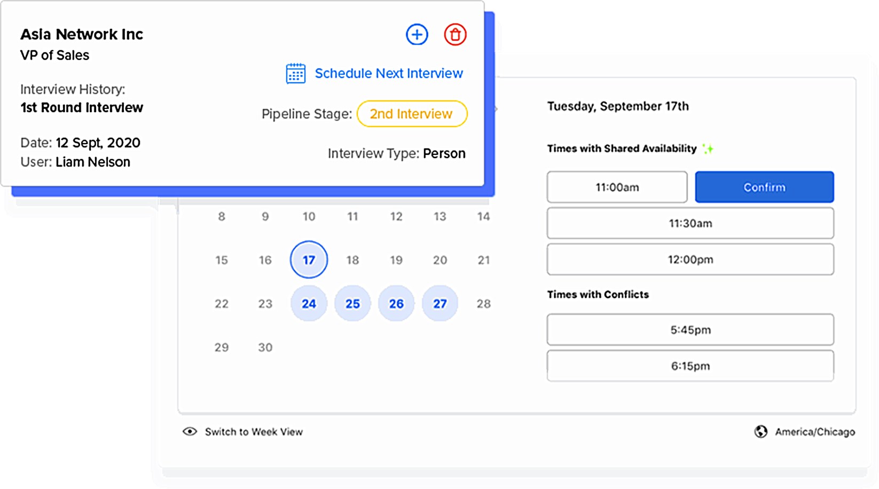Viewport: 879px width, 489px height.
Task: Click the globe timezone icon
Action: [x=760, y=431]
